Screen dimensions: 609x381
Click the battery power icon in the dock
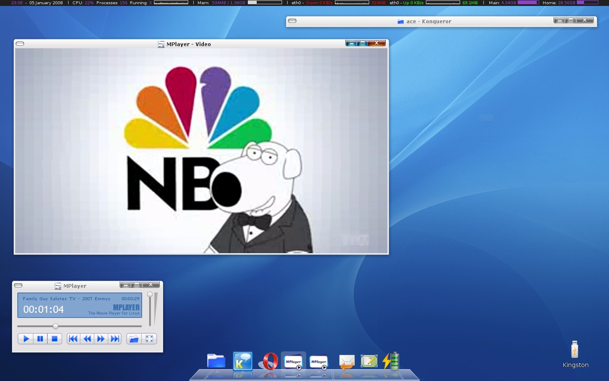pyautogui.click(x=391, y=361)
